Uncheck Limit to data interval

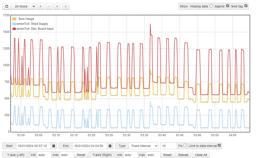click(219, 145)
